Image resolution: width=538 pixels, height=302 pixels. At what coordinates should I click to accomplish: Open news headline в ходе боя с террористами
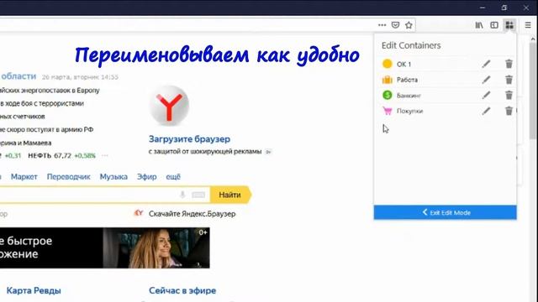pos(42,103)
